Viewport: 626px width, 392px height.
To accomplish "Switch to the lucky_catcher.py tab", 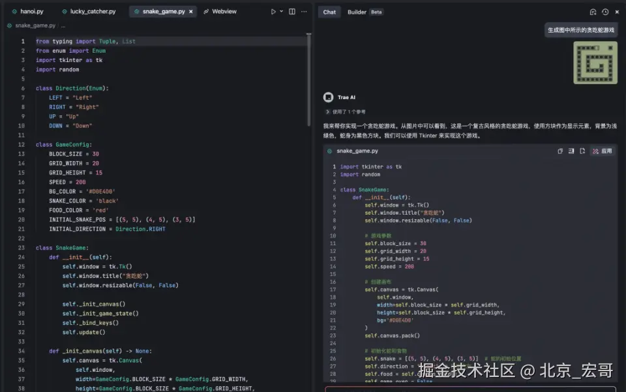I will (x=89, y=12).
